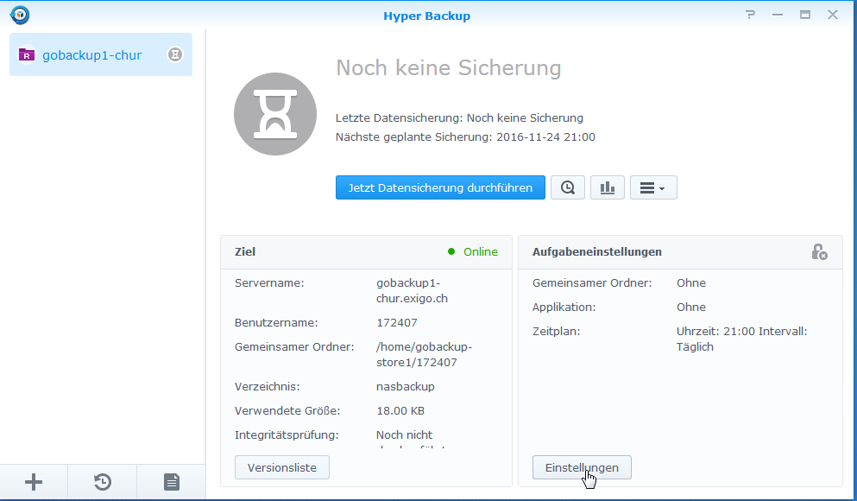Open the backup log document icon
The width and height of the screenshot is (857, 501).
(172, 482)
